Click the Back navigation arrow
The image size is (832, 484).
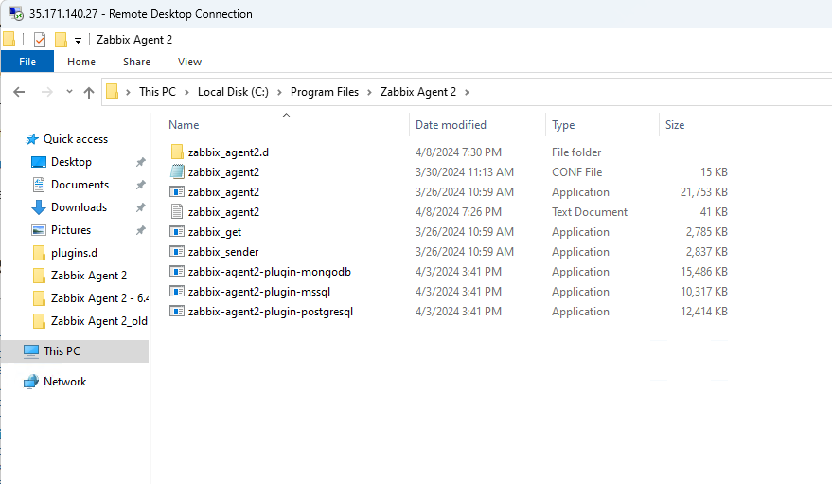pos(19,92)
